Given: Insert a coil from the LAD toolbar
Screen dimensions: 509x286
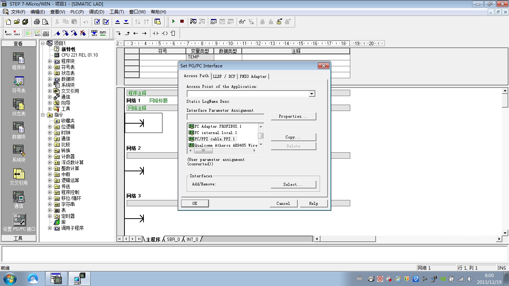Looking at the screenshot, I should point(164,33).
